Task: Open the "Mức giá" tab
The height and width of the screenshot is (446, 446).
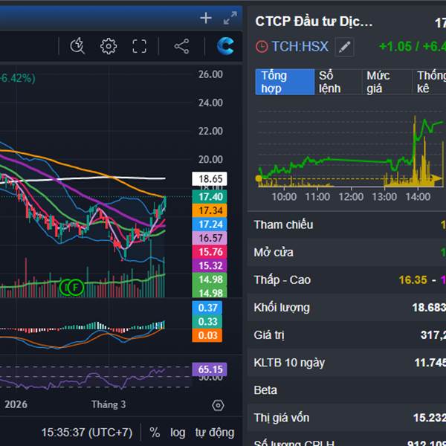Action: click(386, 82)
